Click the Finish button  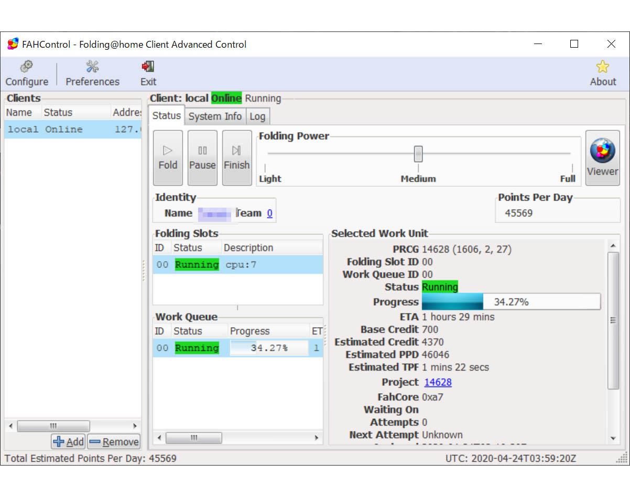coord(237,158)
